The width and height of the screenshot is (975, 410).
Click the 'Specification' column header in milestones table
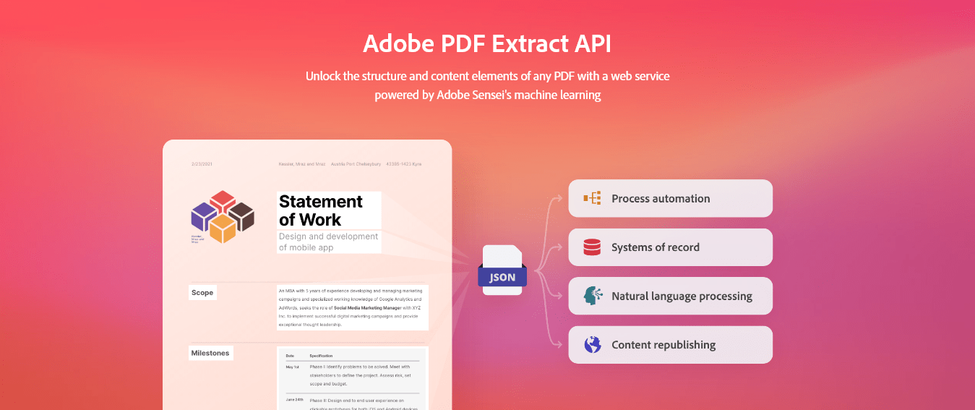(x=321, y=356)
